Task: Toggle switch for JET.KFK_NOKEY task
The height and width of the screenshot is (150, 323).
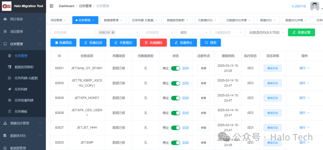Action: 176,98
